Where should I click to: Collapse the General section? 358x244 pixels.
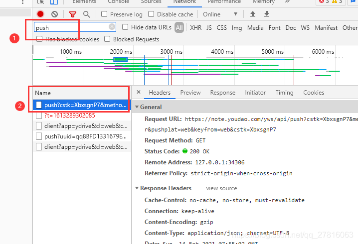(x=137, y=107)
